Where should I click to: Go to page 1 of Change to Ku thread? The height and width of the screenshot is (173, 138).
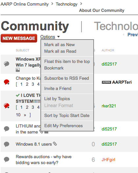tap(21, 84)
